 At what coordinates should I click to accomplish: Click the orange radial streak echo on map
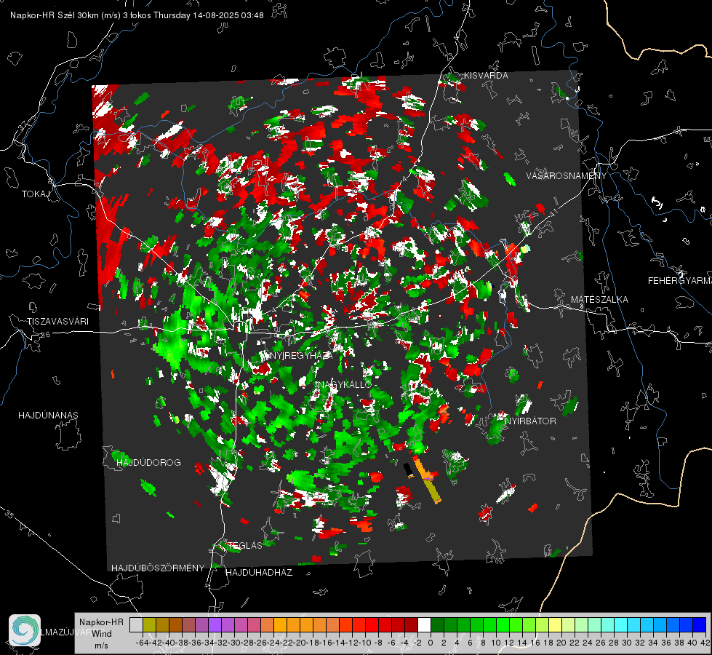click(428, 480)
